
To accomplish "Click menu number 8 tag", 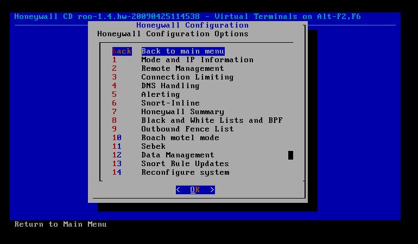I will (115, 121).
